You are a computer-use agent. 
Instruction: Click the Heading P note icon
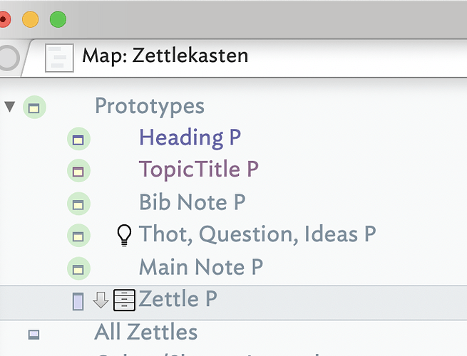[x=78, y=140]
